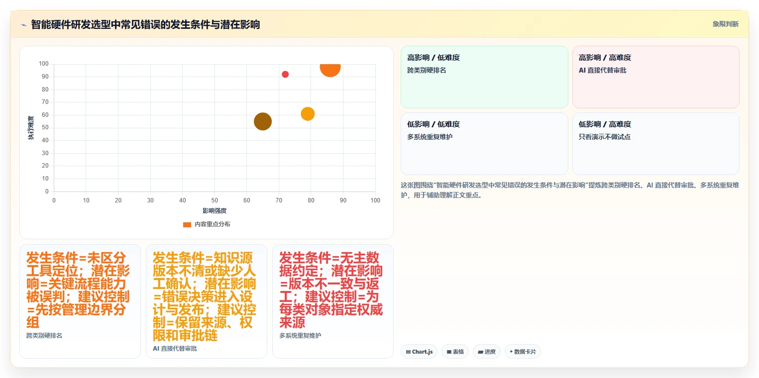Image resolution: width=759 pixels, height=378 pixels.
Task: Click the 数据卡片 tag button
Action: pos(523,352)
